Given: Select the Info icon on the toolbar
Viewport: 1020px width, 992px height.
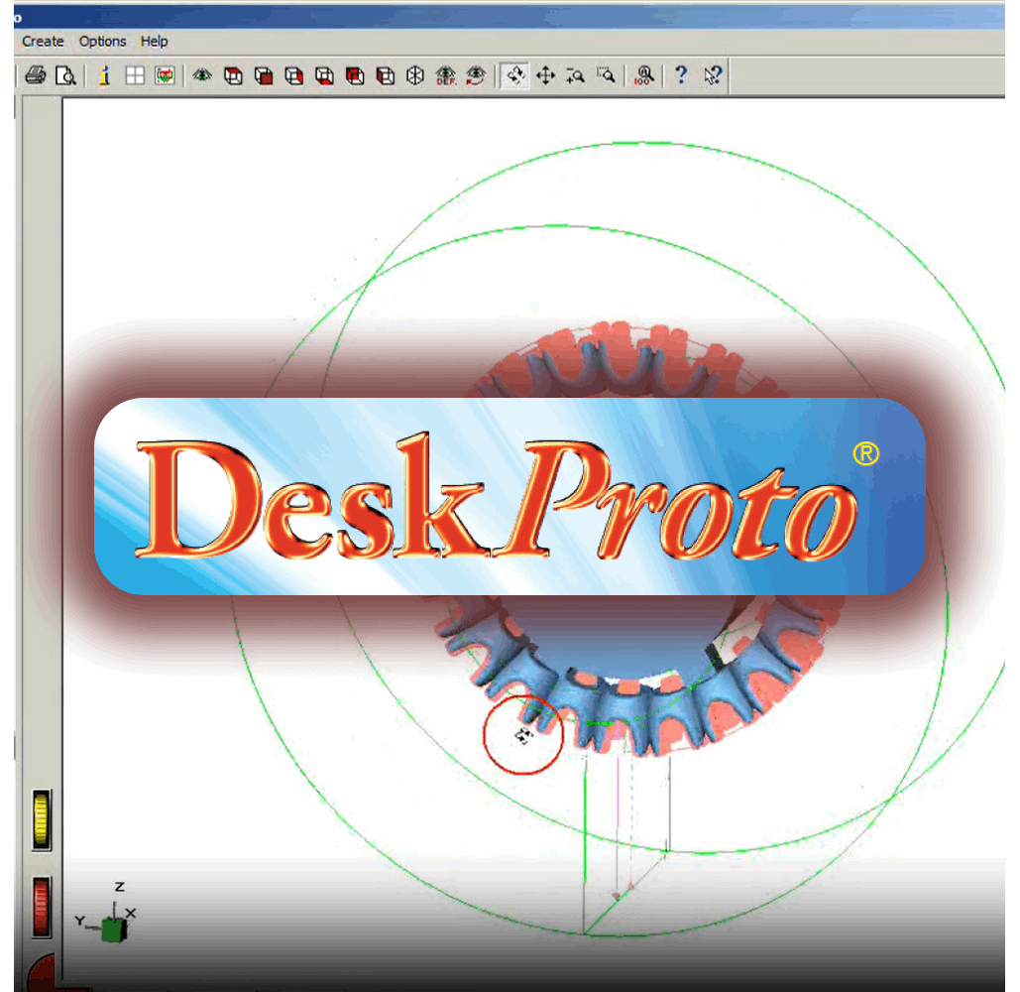Looking at the screenshot, I should [x=103, y=75].
